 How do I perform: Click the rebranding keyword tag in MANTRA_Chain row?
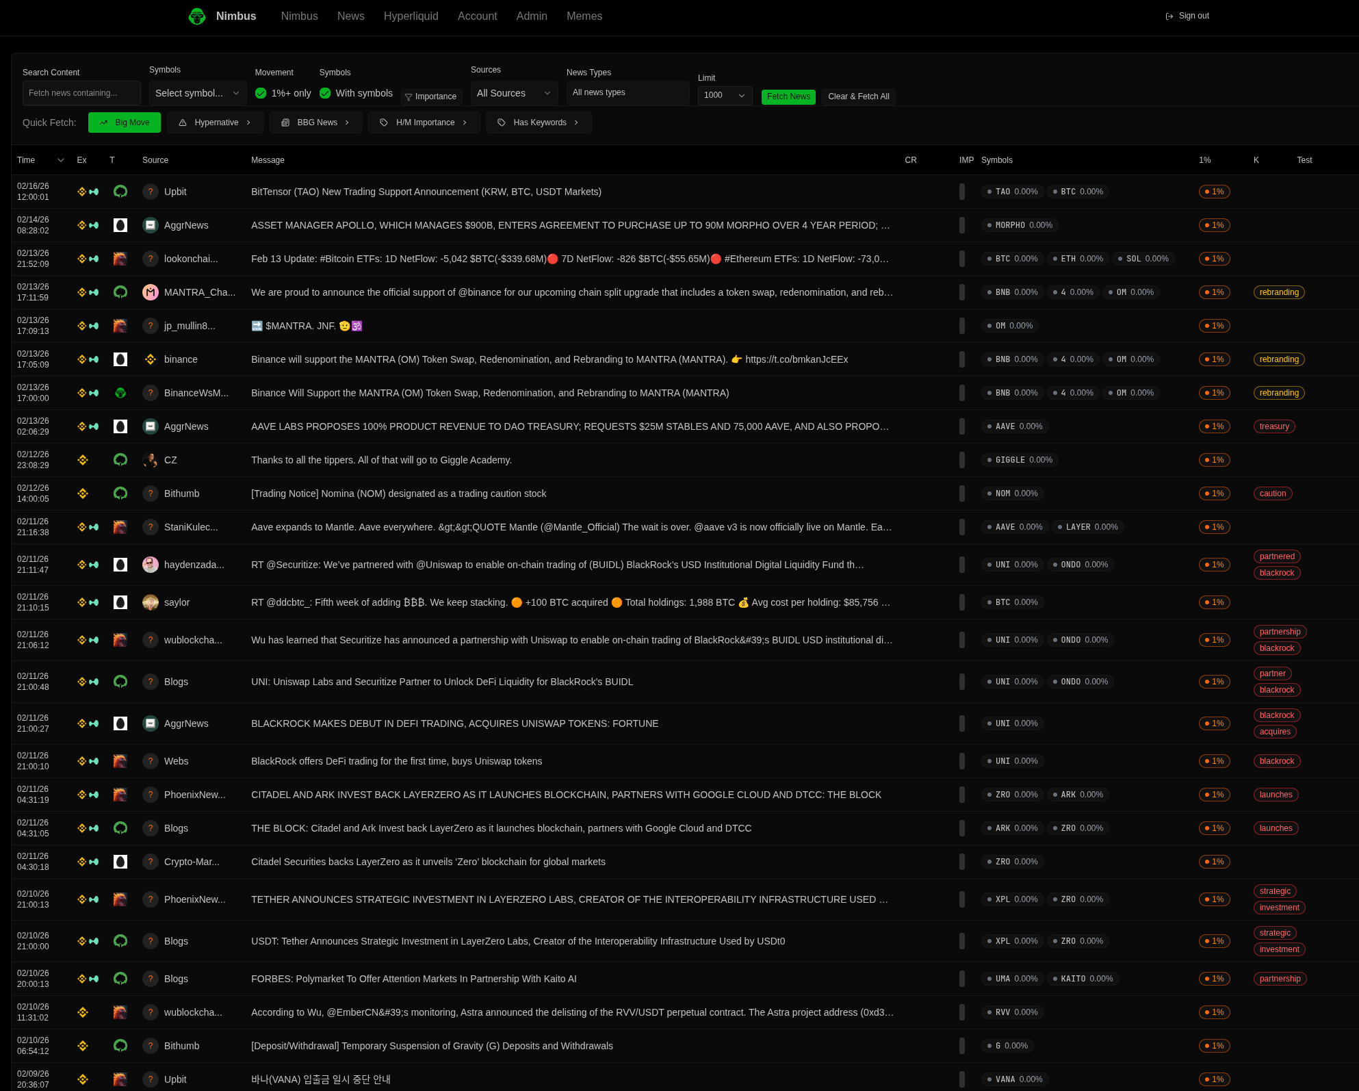pos(1279,292)
